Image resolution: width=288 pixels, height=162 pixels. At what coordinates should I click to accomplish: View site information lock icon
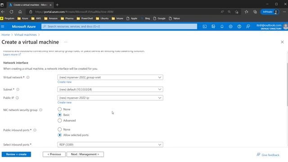click(x=31, y=12)
